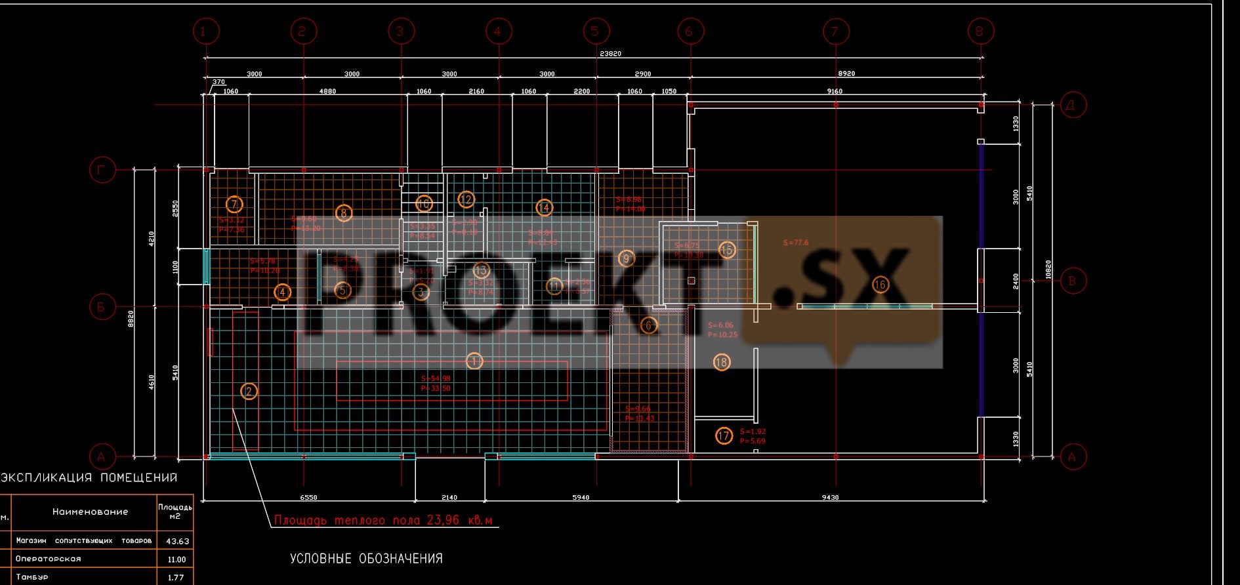Click the orange room marker 16
Viewport: 1240px width, 585px height.
[880, 284]
